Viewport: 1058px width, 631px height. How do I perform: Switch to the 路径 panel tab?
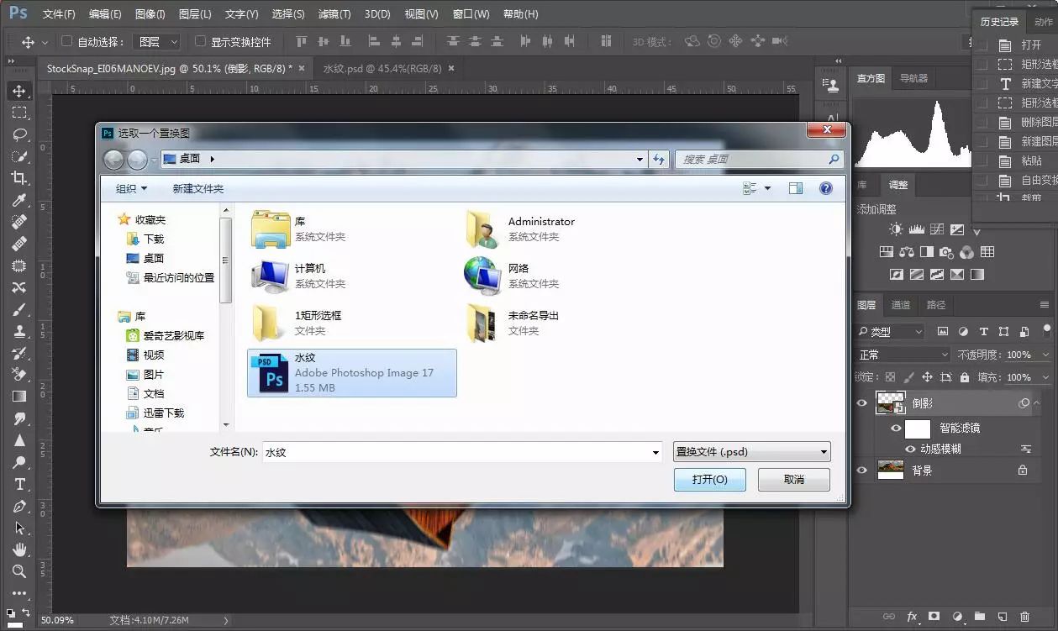click(x=935, y=305)
